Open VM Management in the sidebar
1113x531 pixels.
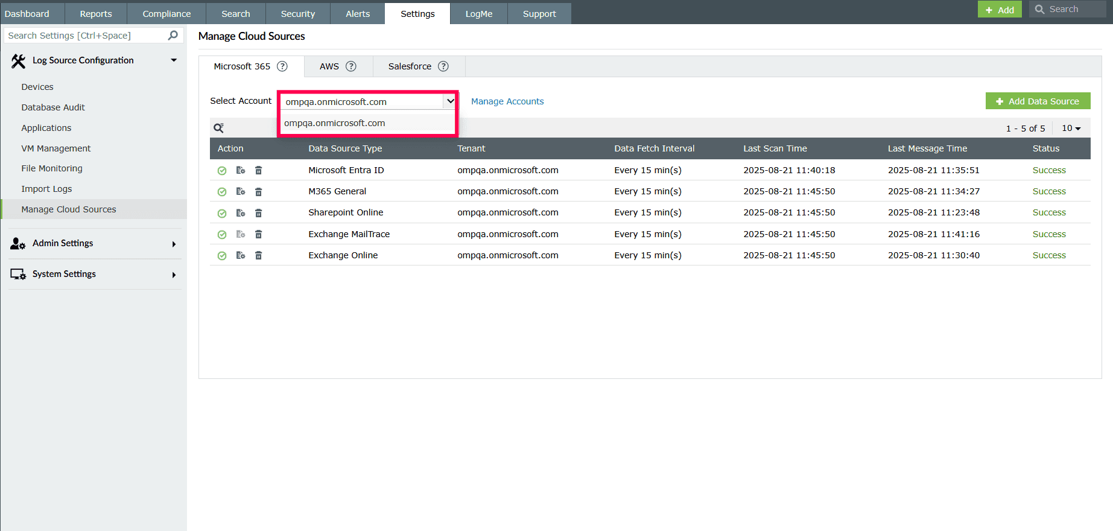(x=56, y=148)
